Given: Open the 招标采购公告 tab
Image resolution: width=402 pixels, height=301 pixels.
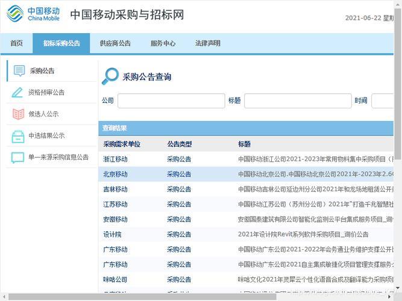Looking at the screenshot, I should point(61,43).
